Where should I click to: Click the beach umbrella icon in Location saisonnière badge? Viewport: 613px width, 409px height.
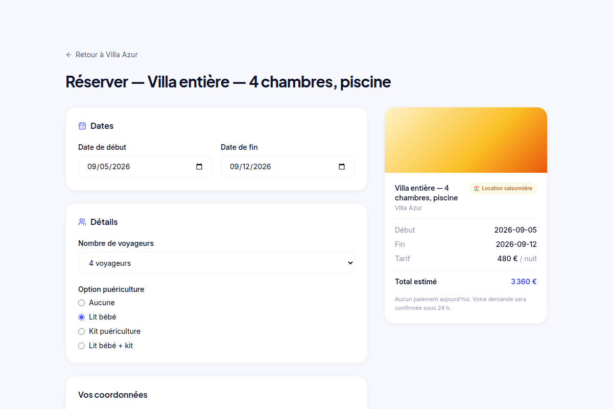[x=477, y=189]
